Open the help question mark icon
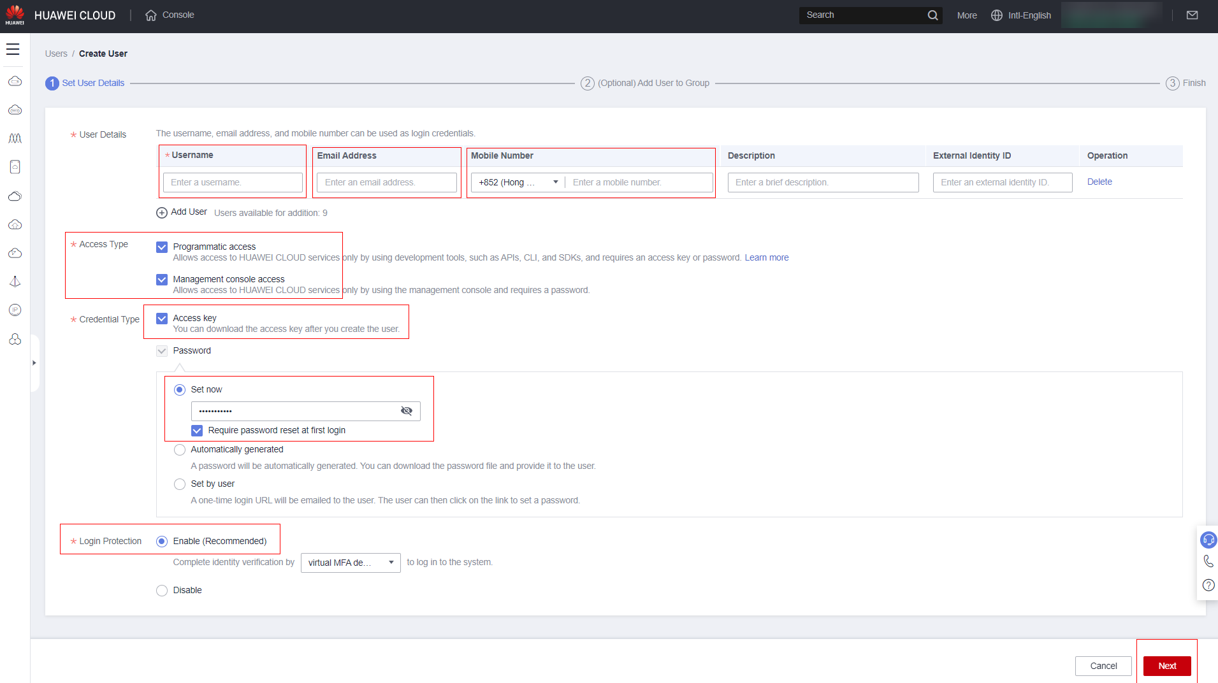This screenshot has height=683, width=1218. (x=1208, y=585)
